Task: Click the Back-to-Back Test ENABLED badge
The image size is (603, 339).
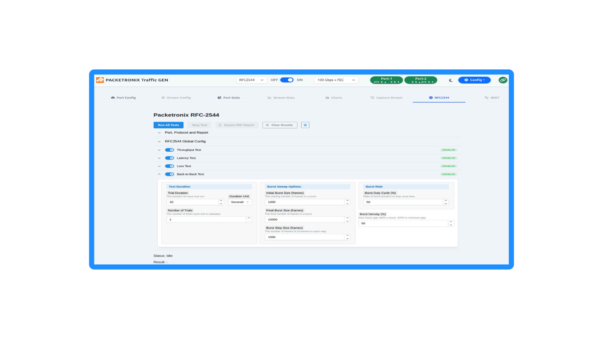Action: point(448,174)
